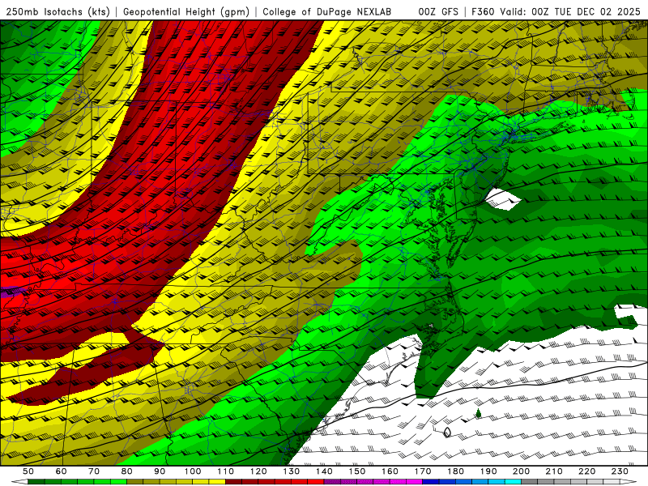Select the 60 label on the legend
The height and width of the screenshot is (486, 648).
click(x=62, y=471)
